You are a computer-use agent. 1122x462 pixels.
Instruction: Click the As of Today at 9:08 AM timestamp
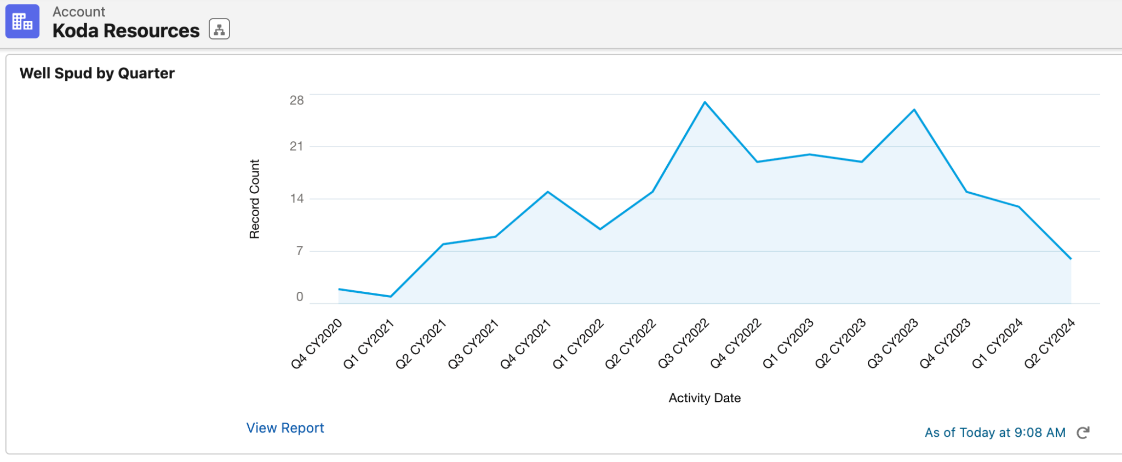pos(994,433)
